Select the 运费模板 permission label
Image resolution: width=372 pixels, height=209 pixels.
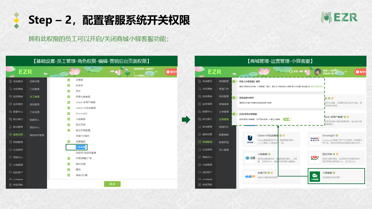[x=81, y=141]
